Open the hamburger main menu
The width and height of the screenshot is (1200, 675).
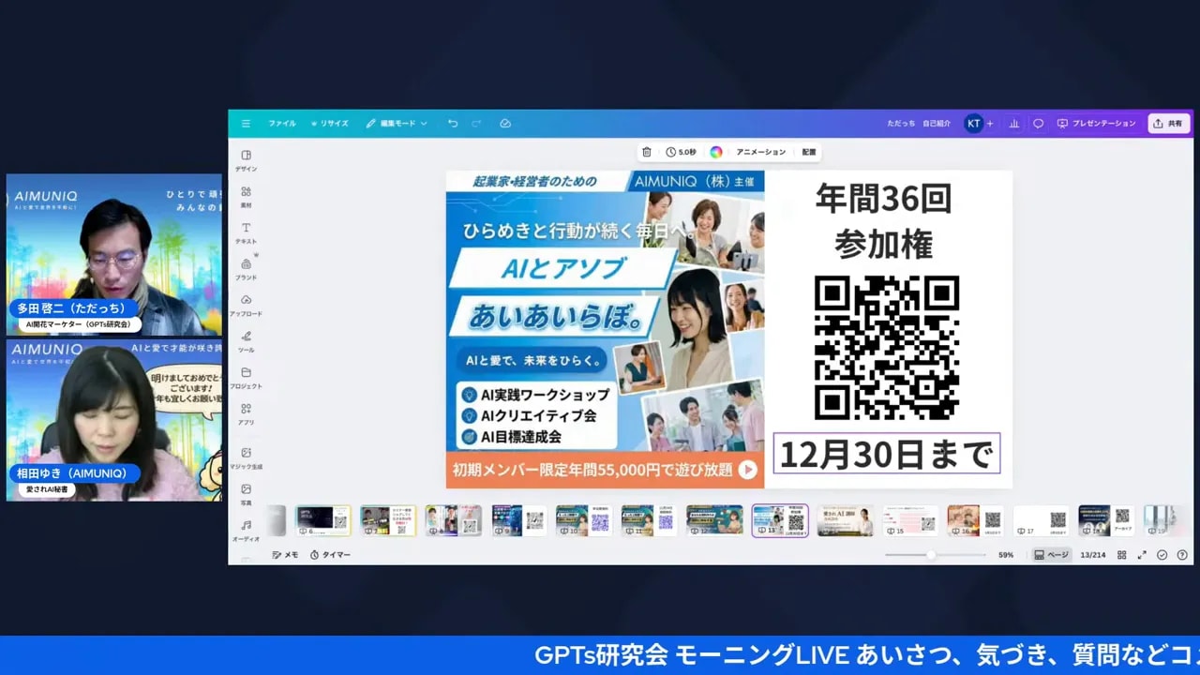pyautogui.click(x=246, y=124)
